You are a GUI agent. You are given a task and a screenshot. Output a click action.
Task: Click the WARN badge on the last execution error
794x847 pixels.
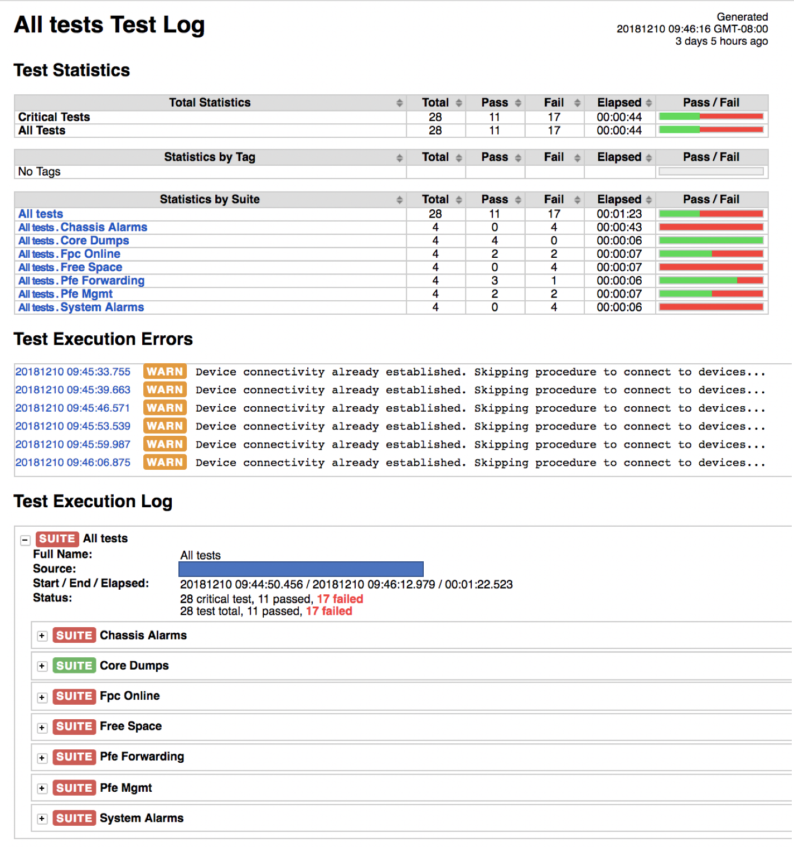[x=164, y=462]
